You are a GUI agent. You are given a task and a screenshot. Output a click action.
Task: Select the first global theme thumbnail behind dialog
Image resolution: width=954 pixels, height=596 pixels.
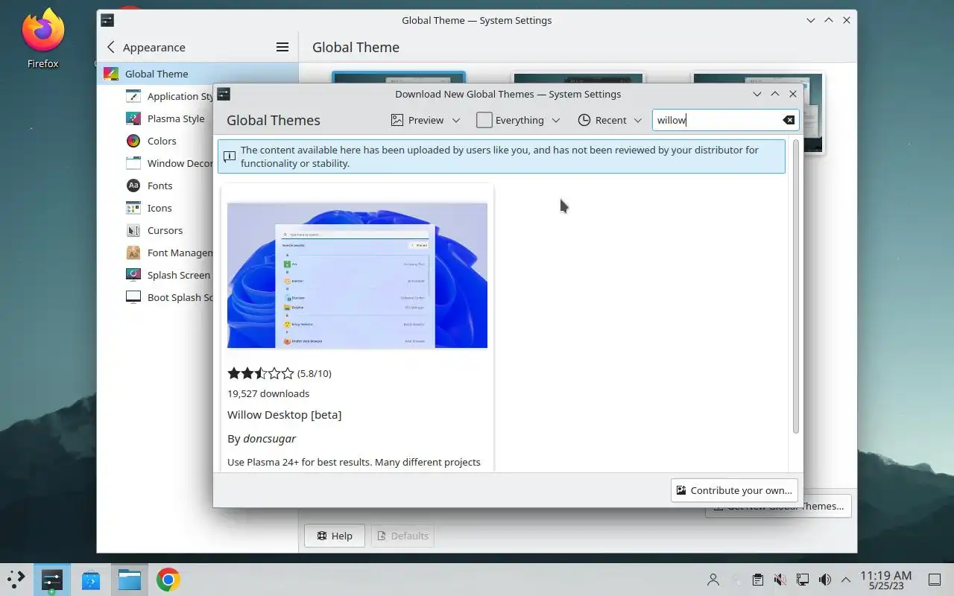399,77
